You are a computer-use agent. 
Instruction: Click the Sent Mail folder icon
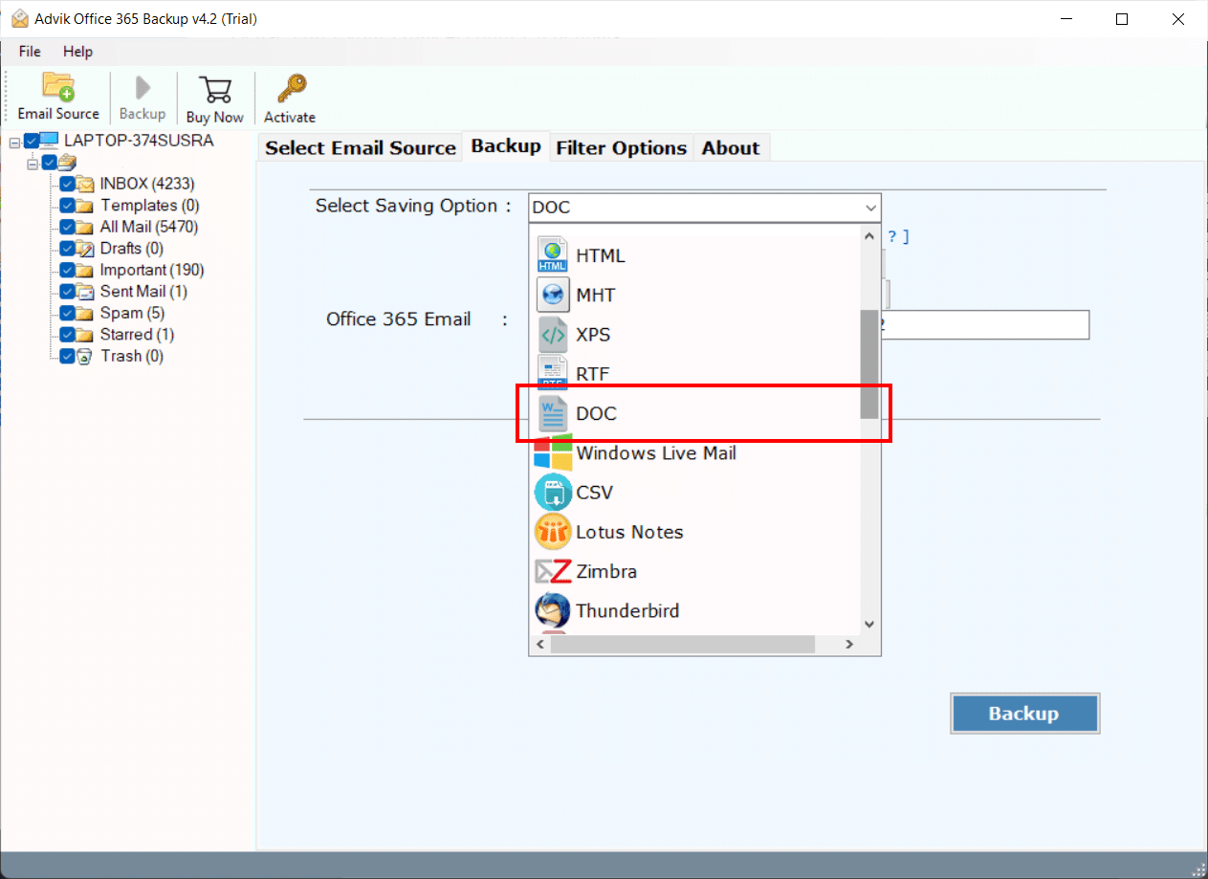86,292
